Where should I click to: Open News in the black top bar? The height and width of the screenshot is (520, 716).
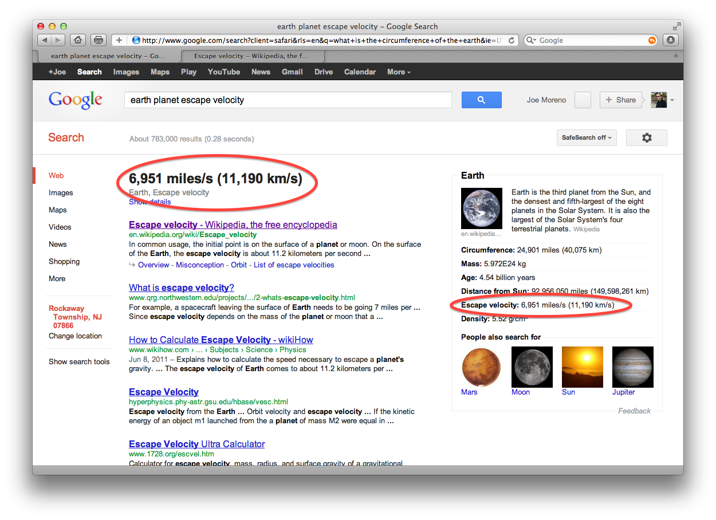pos(261,72)
